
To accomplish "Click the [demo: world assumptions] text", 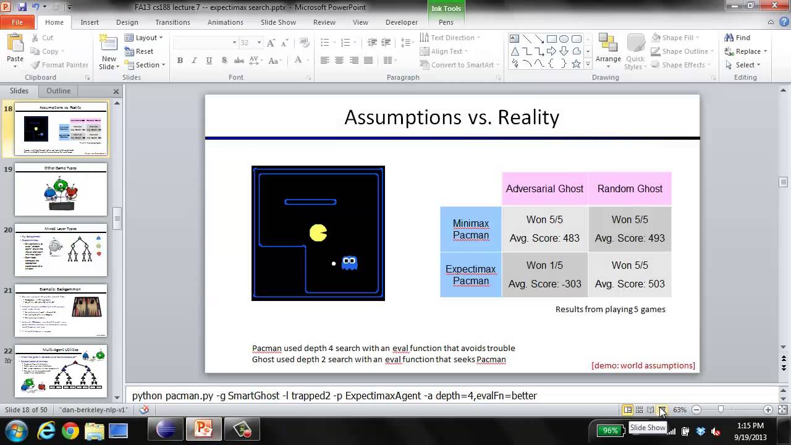I will coord(643,365).
